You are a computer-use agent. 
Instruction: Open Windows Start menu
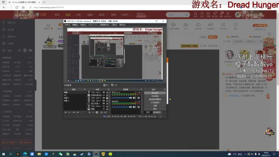pyautogui.click(x=3, y=154)
